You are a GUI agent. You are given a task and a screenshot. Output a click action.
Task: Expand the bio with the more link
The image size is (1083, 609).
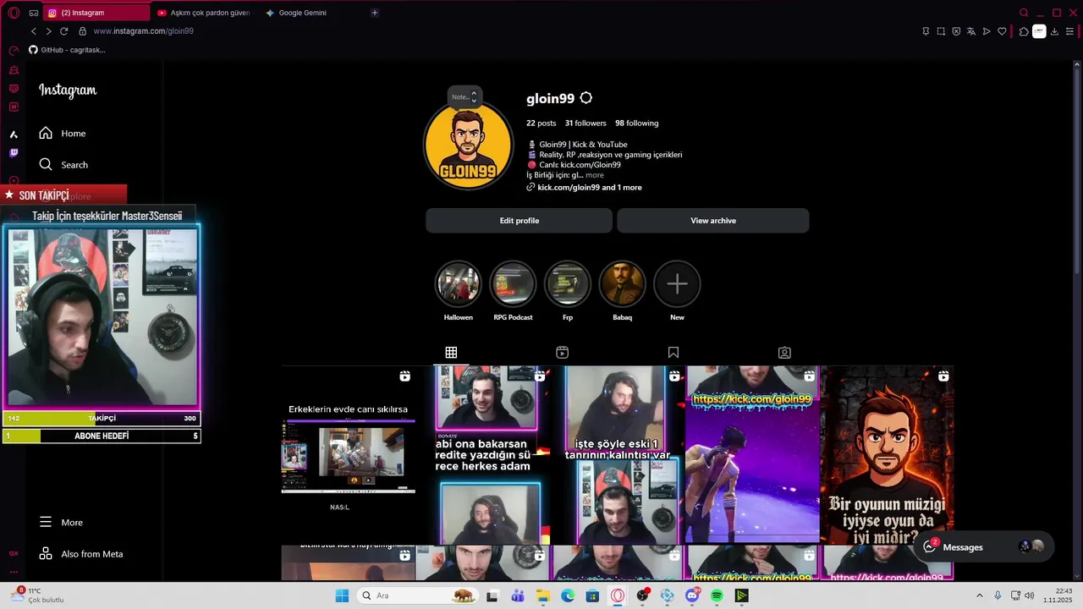595,175
